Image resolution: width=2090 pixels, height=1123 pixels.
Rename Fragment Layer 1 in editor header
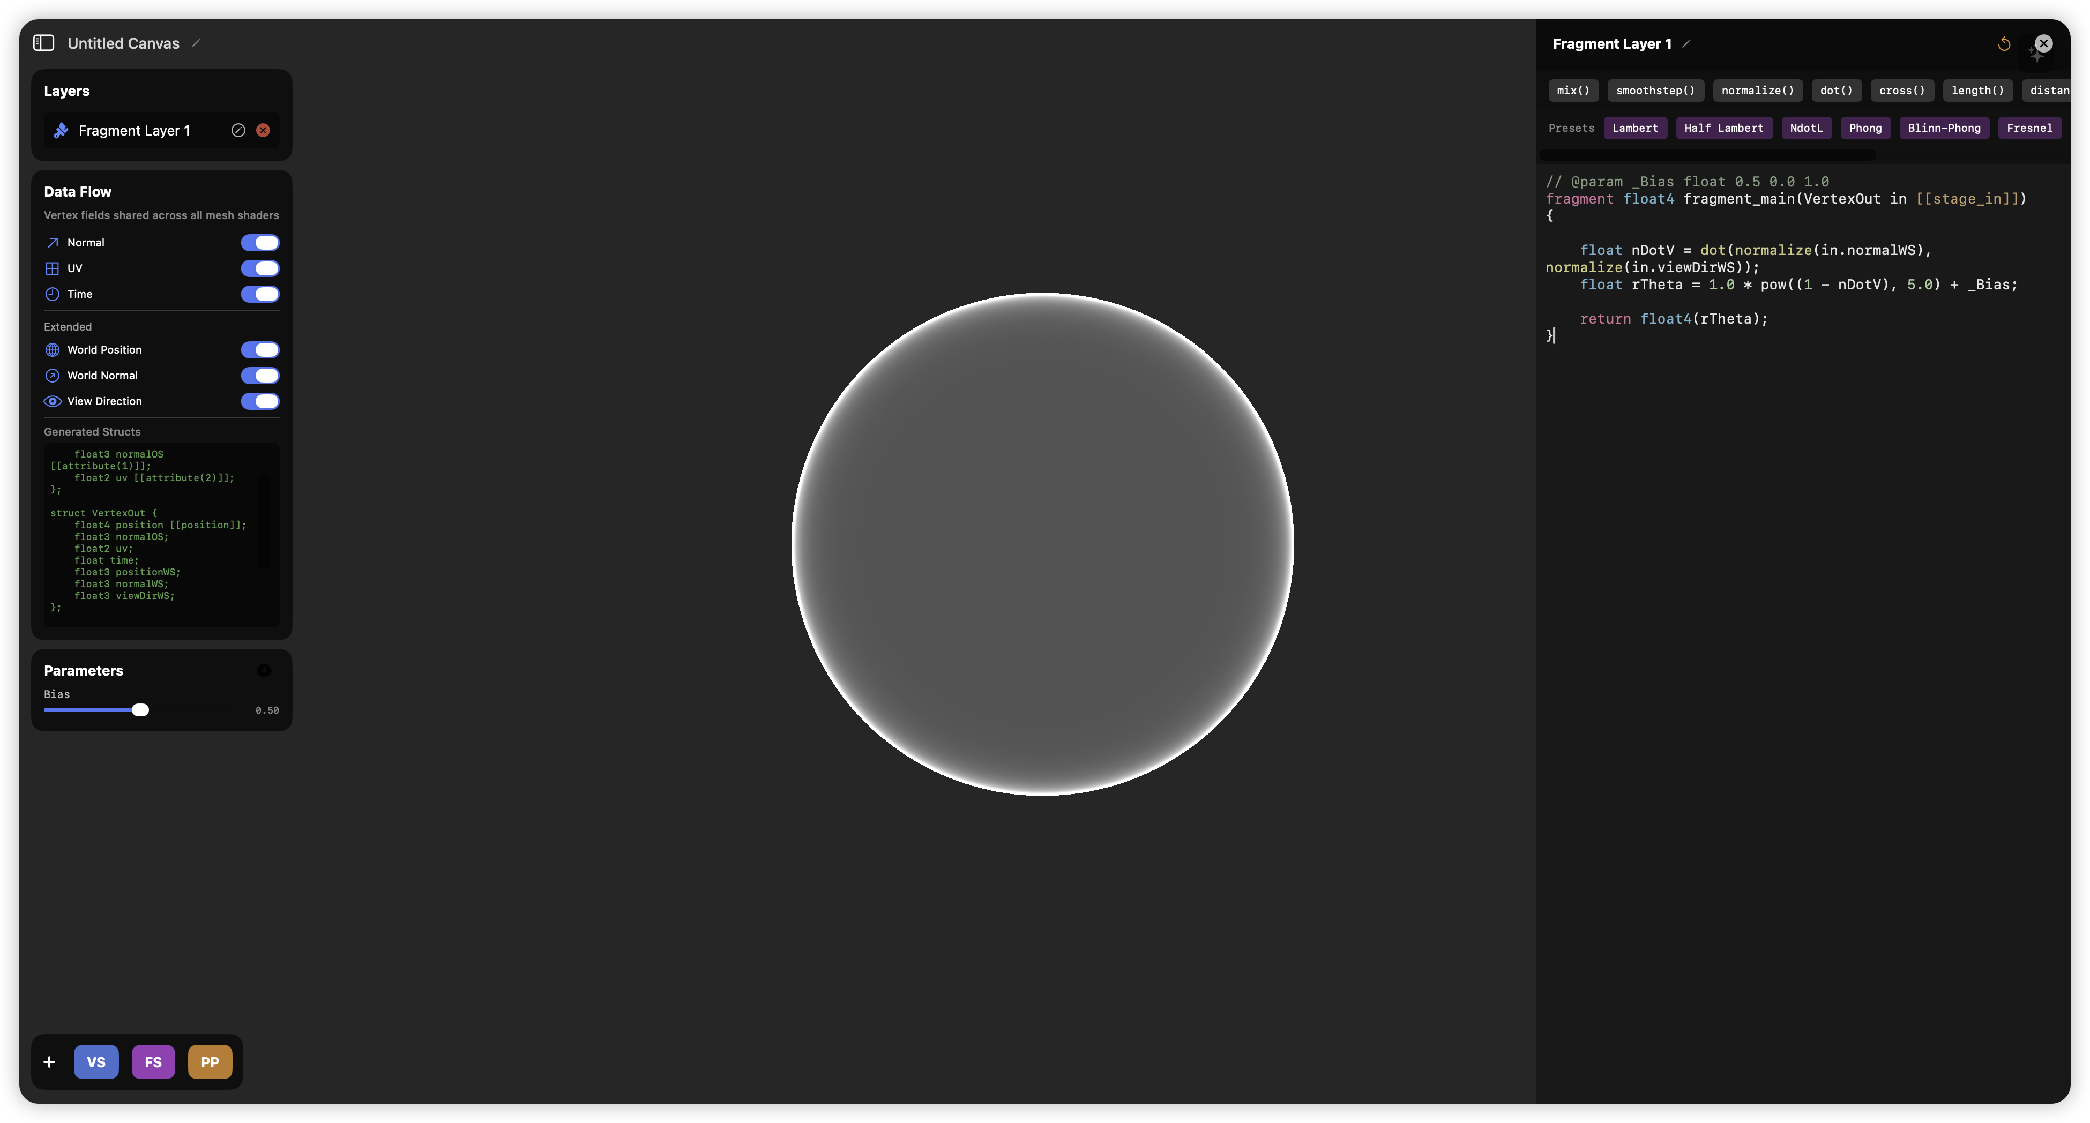click(x=1686, y=44)
